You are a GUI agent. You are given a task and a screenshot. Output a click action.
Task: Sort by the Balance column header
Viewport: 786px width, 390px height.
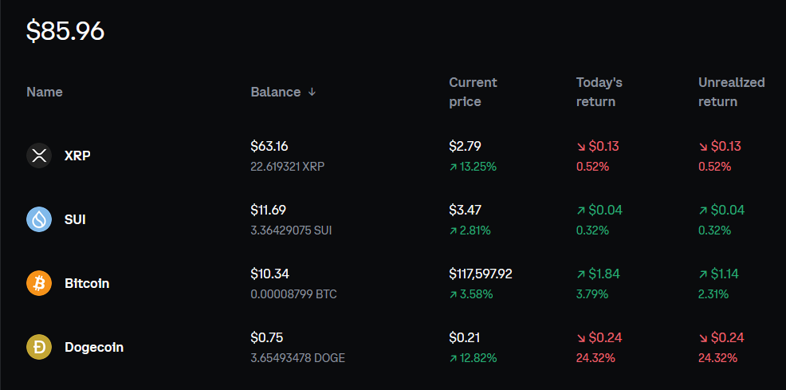coord(276,93)
